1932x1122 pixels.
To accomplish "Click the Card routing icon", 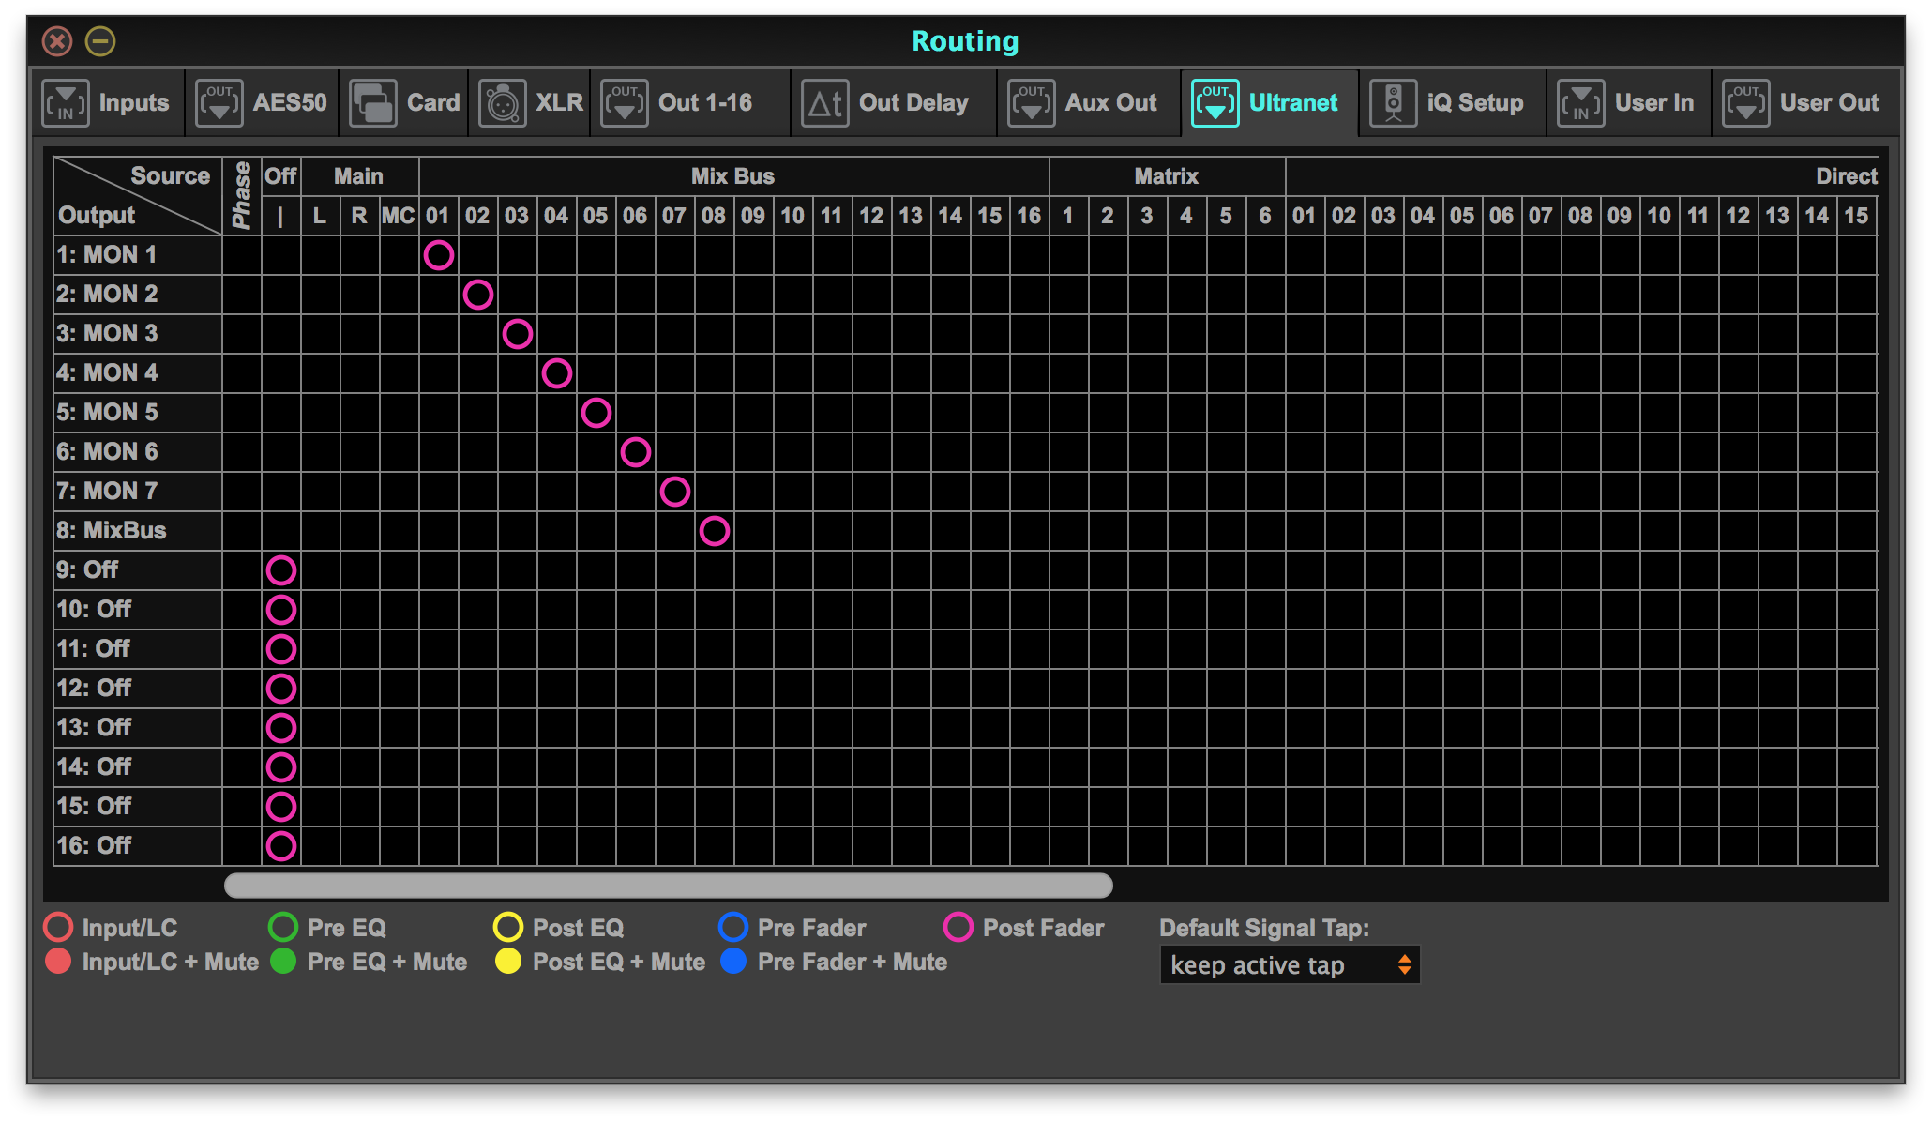I will 372,103.
